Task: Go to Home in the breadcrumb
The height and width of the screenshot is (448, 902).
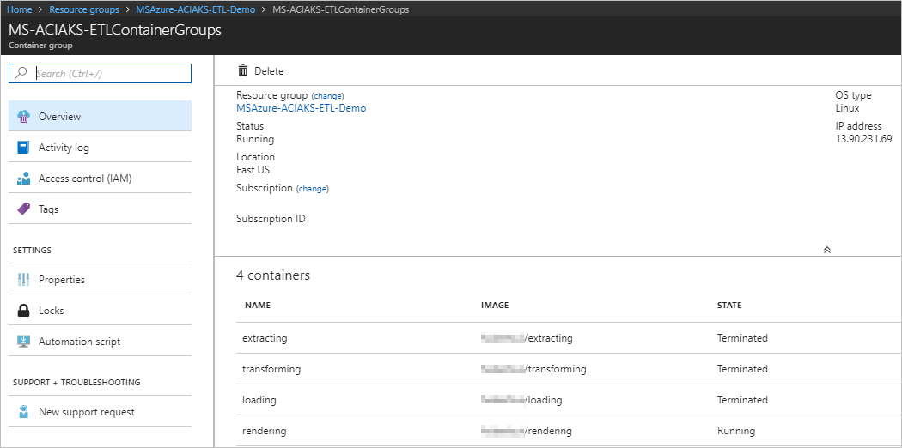Action: (20, 9)
